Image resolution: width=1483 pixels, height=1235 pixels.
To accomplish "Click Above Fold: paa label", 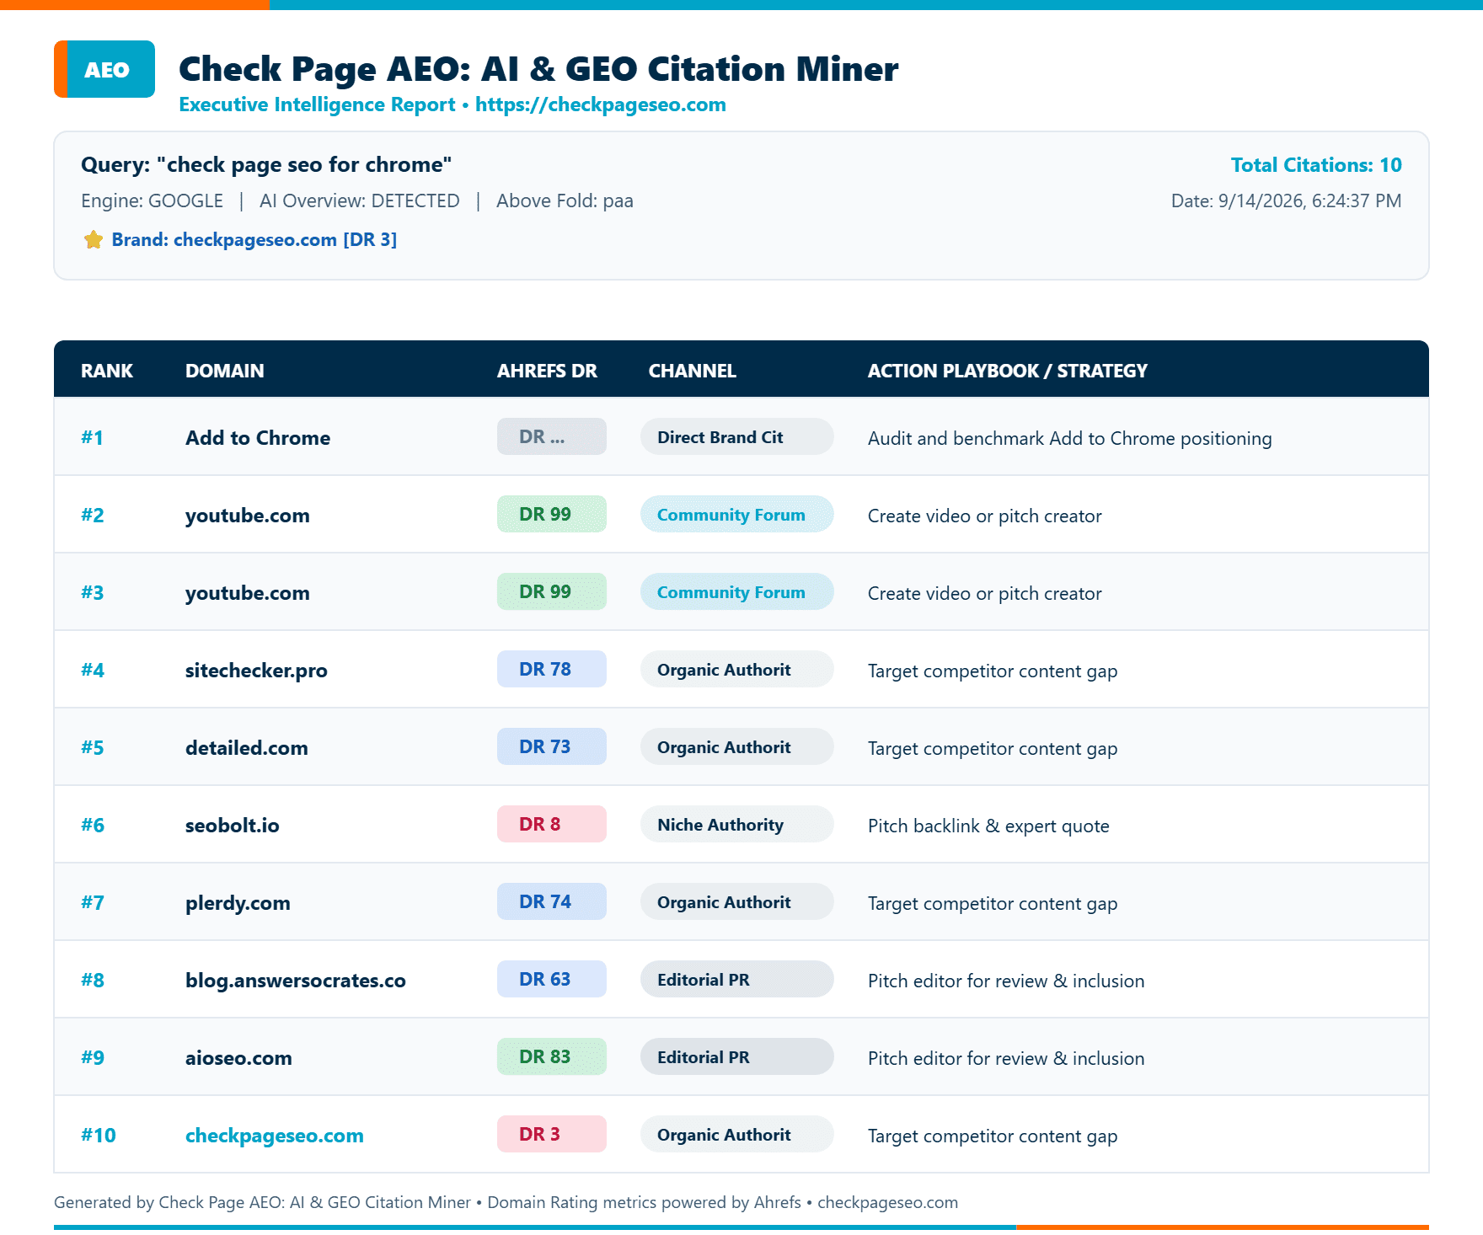I will pos(565,200).
